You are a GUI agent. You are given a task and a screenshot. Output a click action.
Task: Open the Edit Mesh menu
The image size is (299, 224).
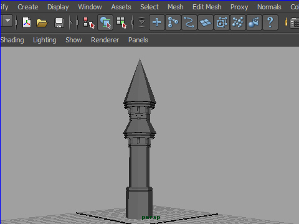pos(207,7)
